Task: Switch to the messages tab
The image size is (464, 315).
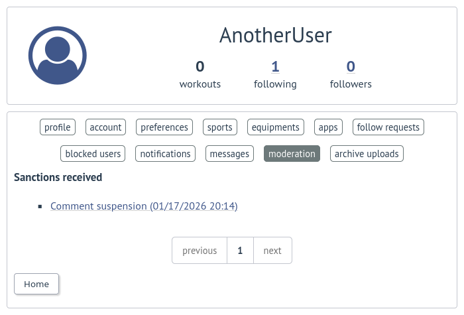Action: (229, 154)
